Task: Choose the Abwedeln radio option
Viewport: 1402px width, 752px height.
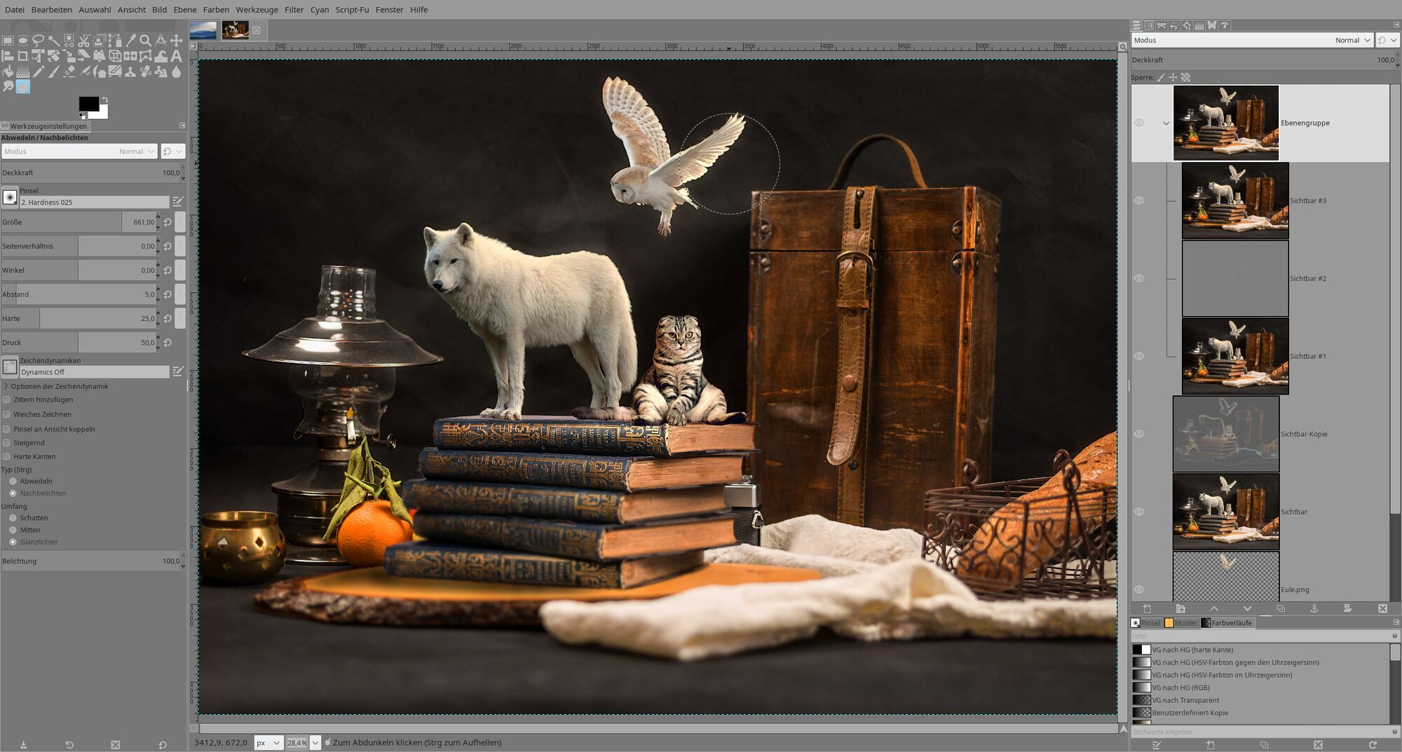Action: pos(13,481)
